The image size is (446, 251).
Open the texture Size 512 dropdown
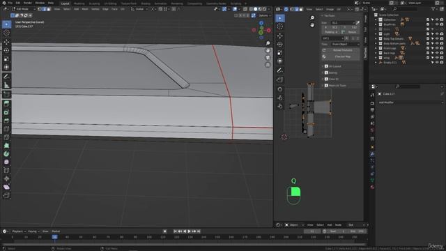[343, 22]
